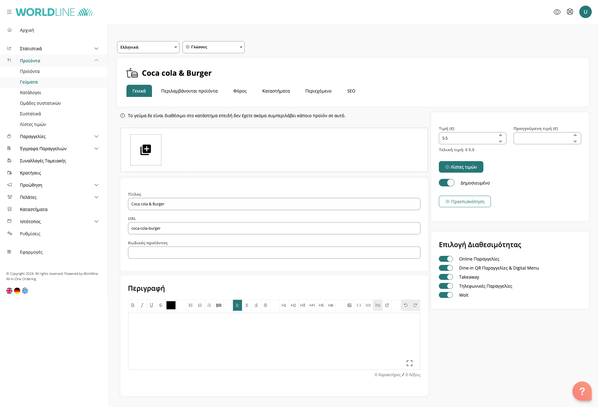Screen dimensions: 598x407
Task: Click the hamburger menu icon
Action: [9, 12]
